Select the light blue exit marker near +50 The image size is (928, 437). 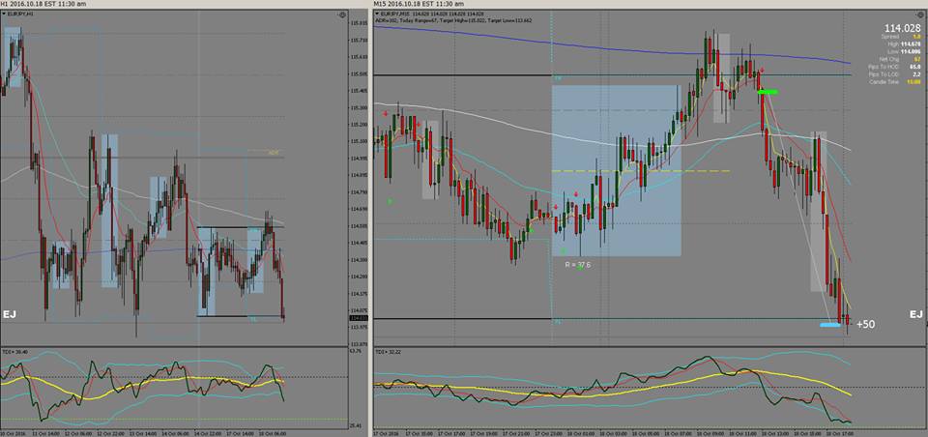pos(829,325)
